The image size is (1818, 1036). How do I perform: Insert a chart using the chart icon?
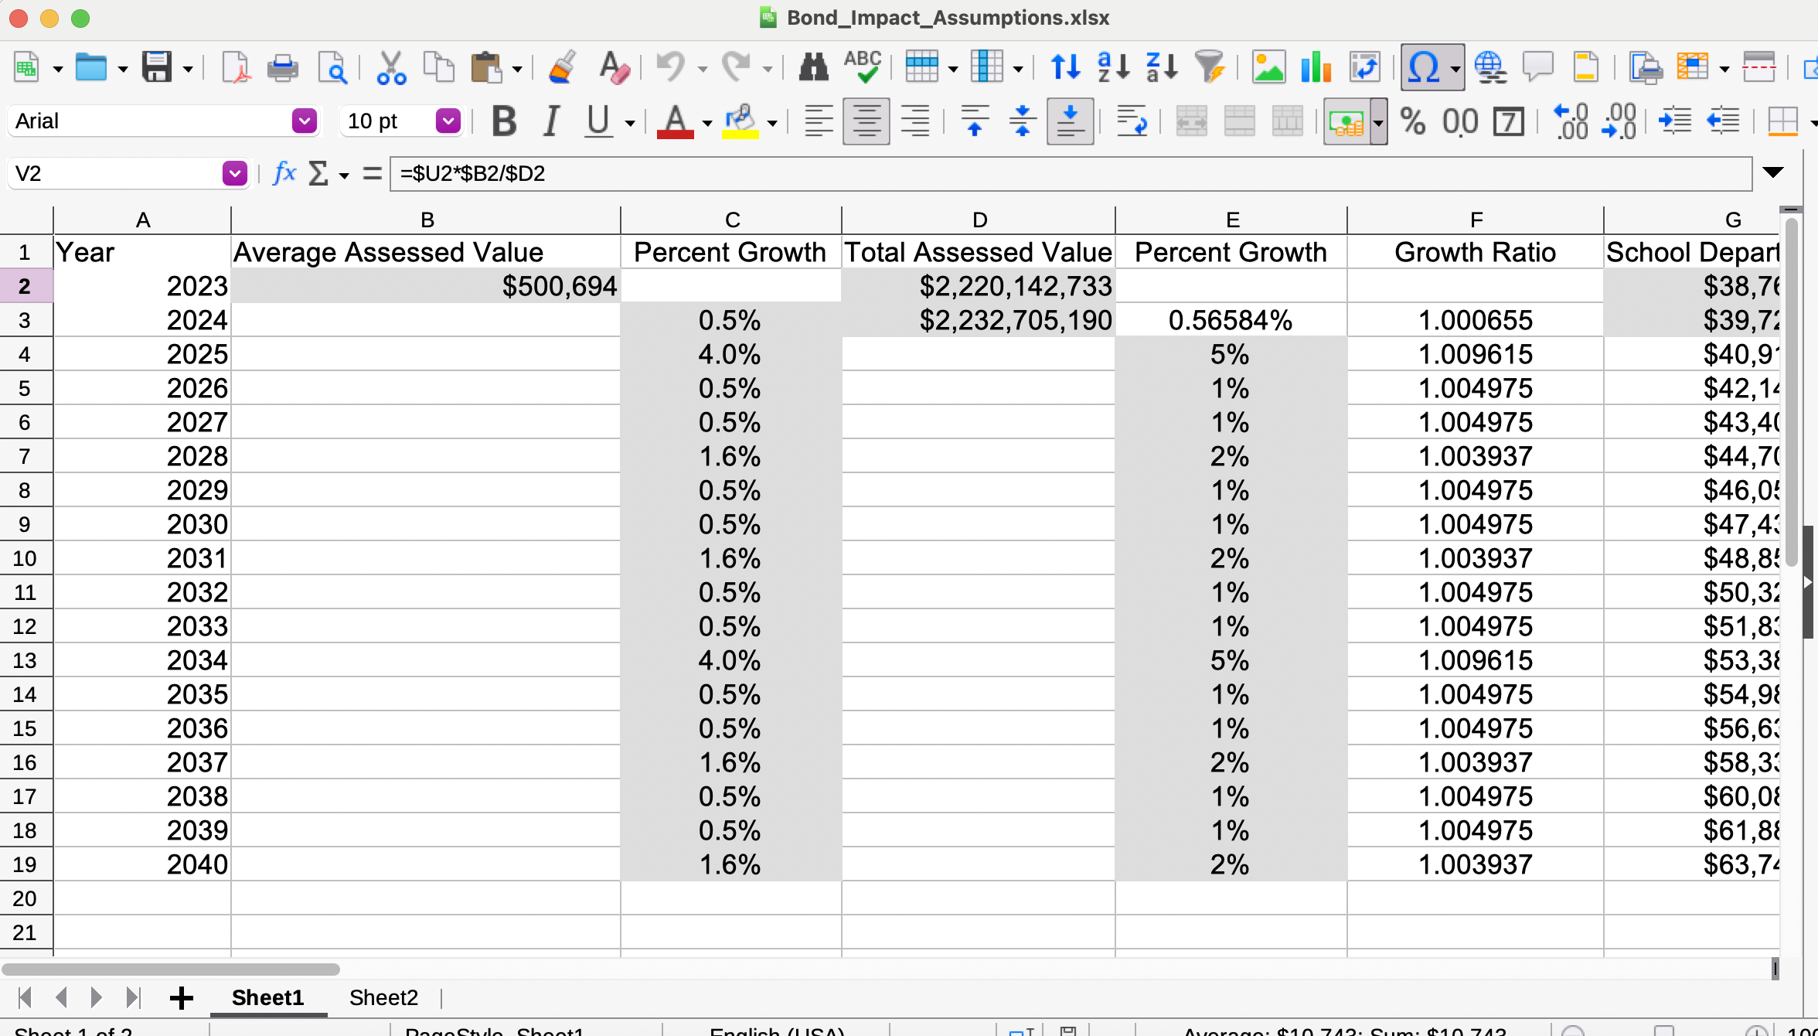1316,68
